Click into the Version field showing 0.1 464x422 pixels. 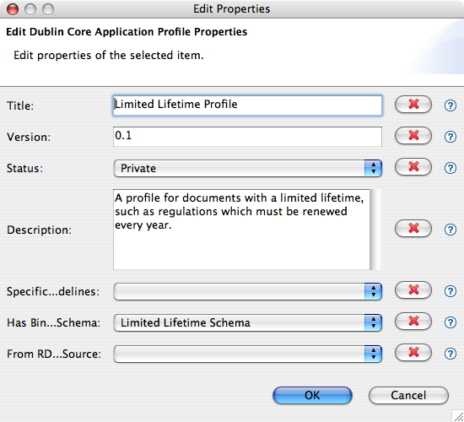pyautogui.click(x=247, y=137)
